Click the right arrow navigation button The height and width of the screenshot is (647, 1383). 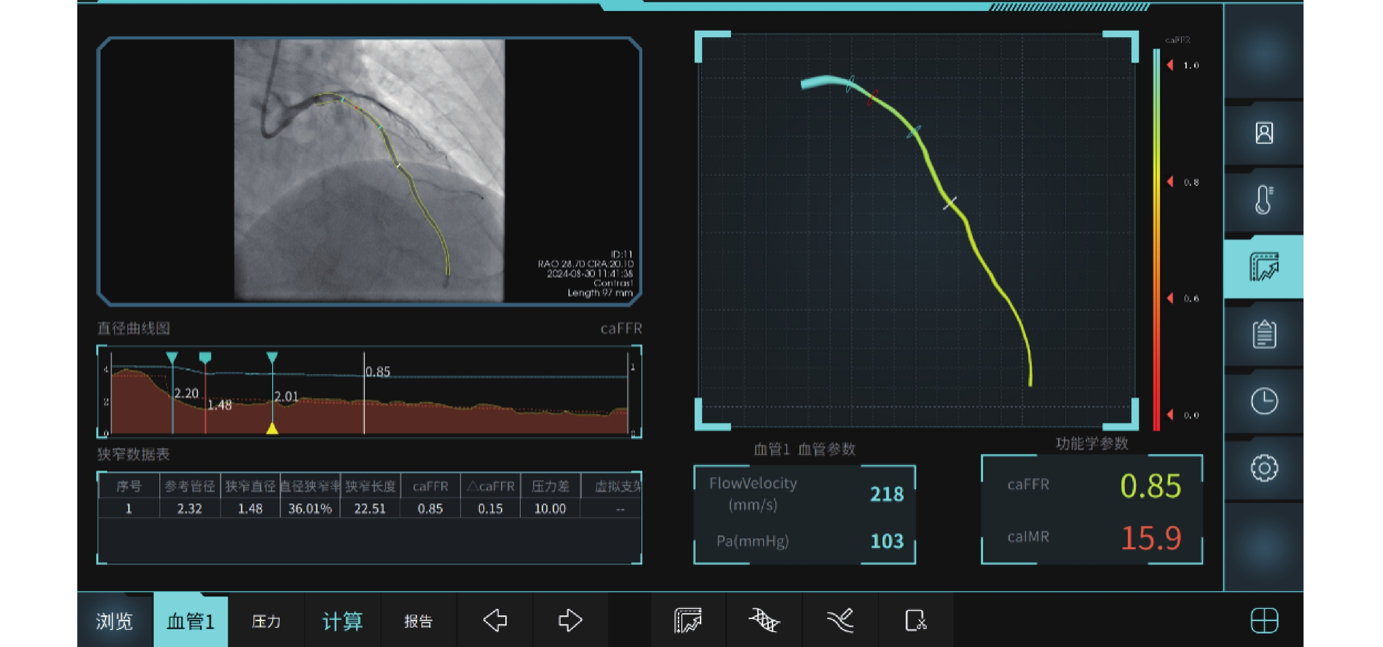[570, 621]
